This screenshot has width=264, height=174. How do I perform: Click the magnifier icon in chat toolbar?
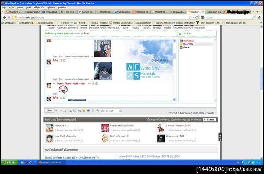click(97, 111)
